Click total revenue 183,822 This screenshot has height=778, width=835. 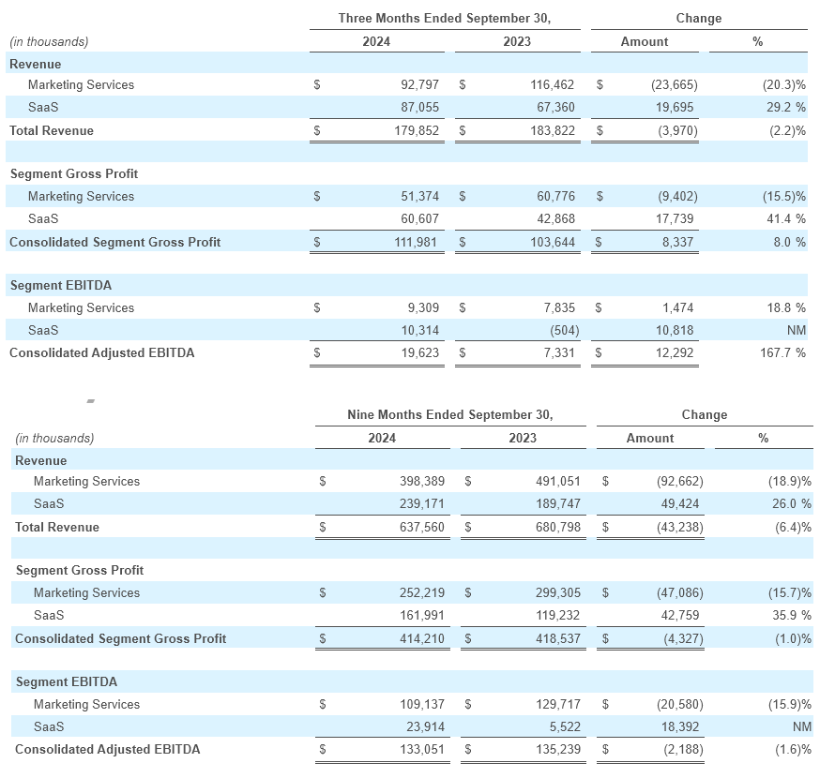553,131
